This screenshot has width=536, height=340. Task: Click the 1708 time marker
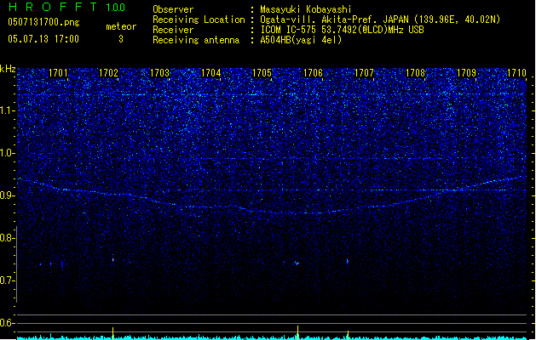click(x=416, y=73)
